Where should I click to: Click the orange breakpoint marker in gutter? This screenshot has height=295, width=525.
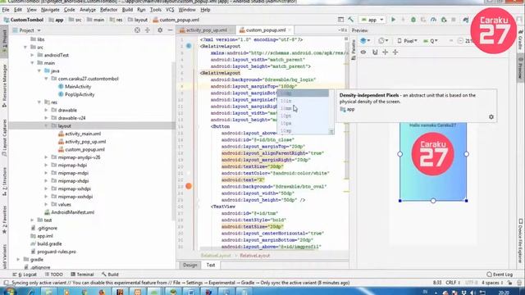189,186
